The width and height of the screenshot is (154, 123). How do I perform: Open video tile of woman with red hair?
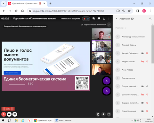coord(101,34)
